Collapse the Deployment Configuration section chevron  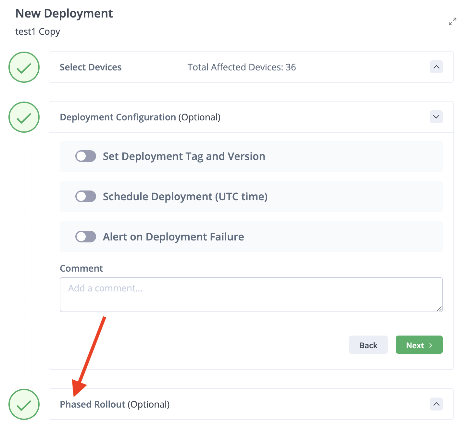click(436, 117)
